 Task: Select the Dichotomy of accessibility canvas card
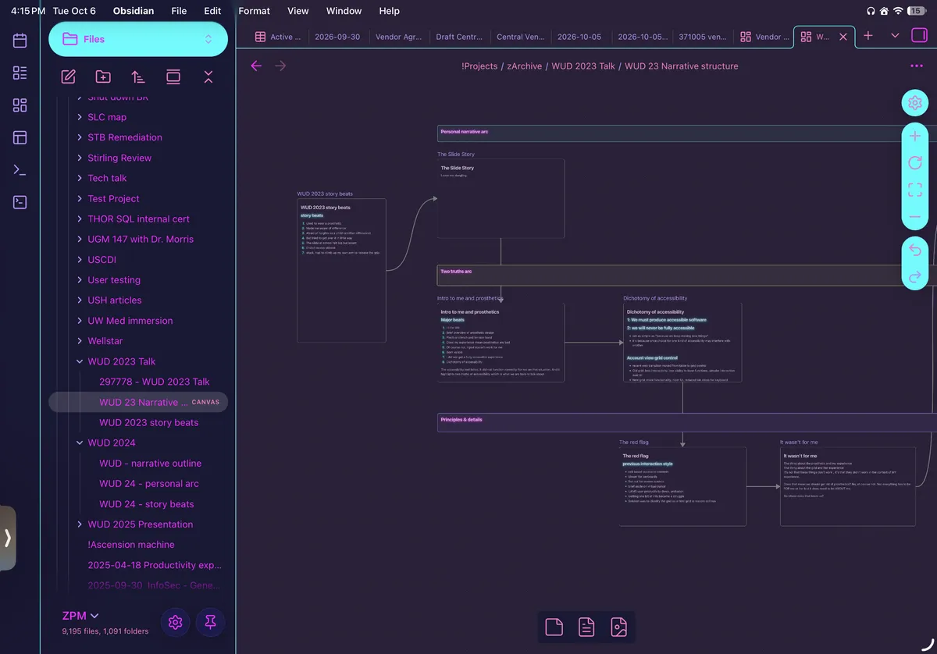coord(682,343)
